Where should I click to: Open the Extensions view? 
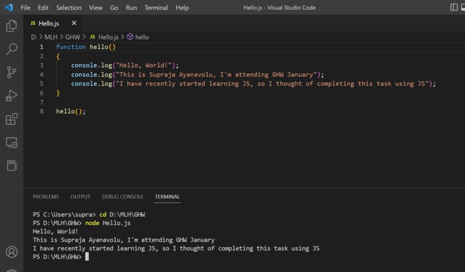pyautogui.click(x=12, y=119)
